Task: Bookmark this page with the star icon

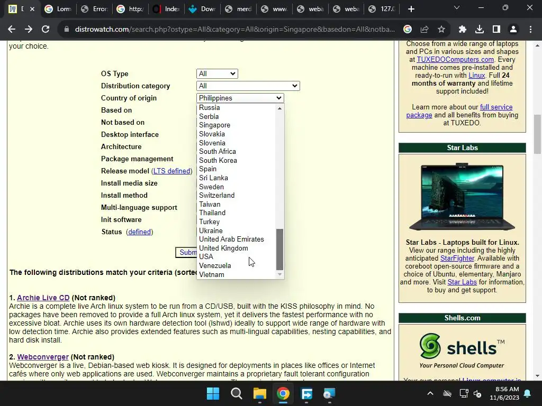Action: click(x=441, y=30)
